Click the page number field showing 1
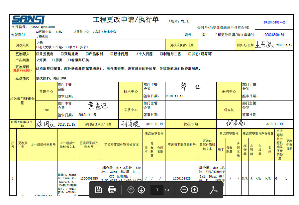Image resolution: width=299 pixels, height=205 pixels. point(157,190)
